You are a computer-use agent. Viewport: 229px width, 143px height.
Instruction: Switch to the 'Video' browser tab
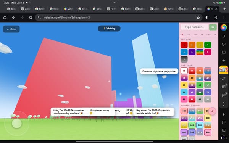tap(69, 9)
